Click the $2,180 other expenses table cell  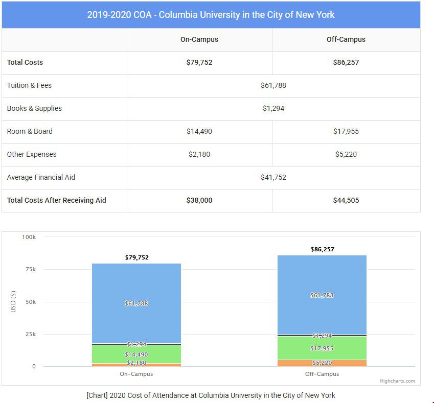pos(199,154)
